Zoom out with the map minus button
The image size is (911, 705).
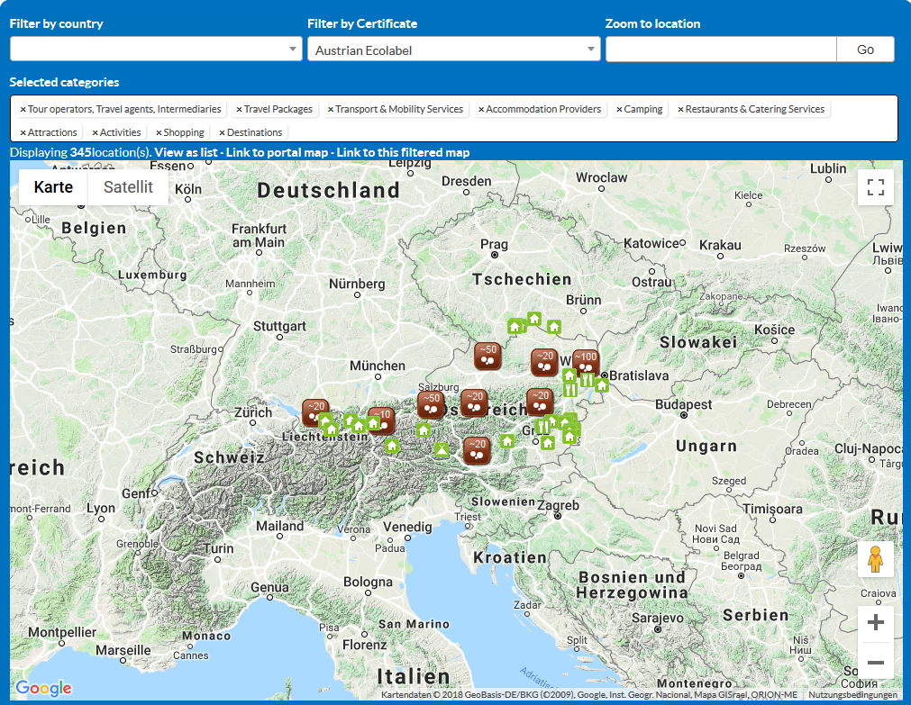point(875,664)
